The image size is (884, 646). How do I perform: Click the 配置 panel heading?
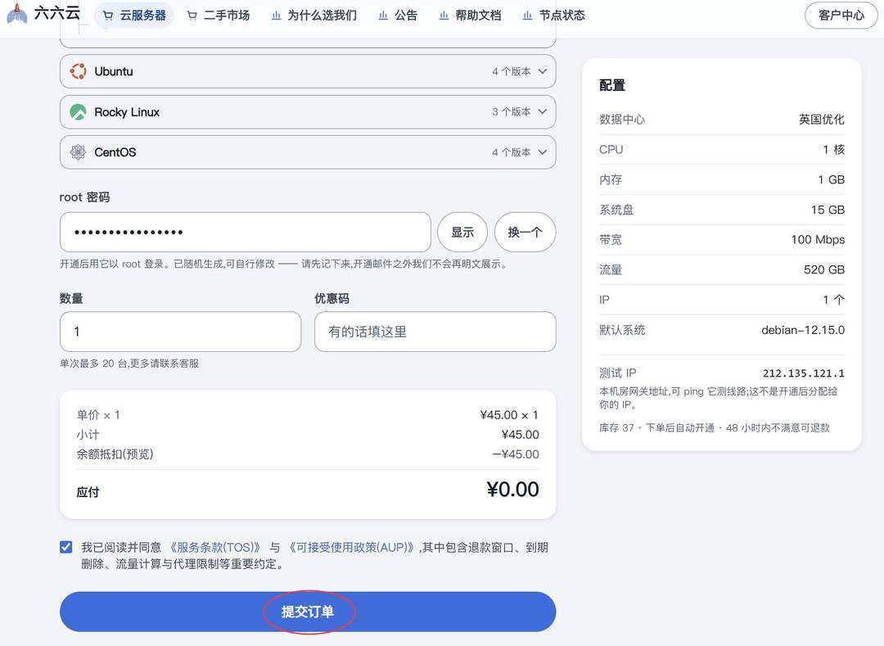[612, 85]
